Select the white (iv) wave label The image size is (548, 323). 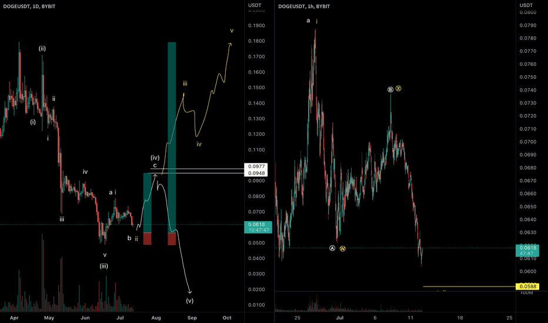[x=155, y=158]
